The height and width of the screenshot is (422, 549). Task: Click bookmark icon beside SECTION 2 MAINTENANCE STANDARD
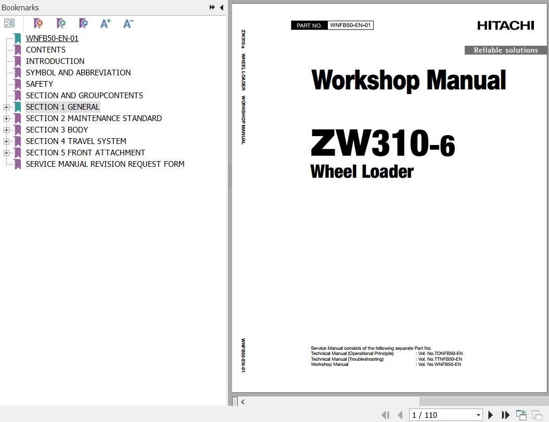(x=18, y=118)
